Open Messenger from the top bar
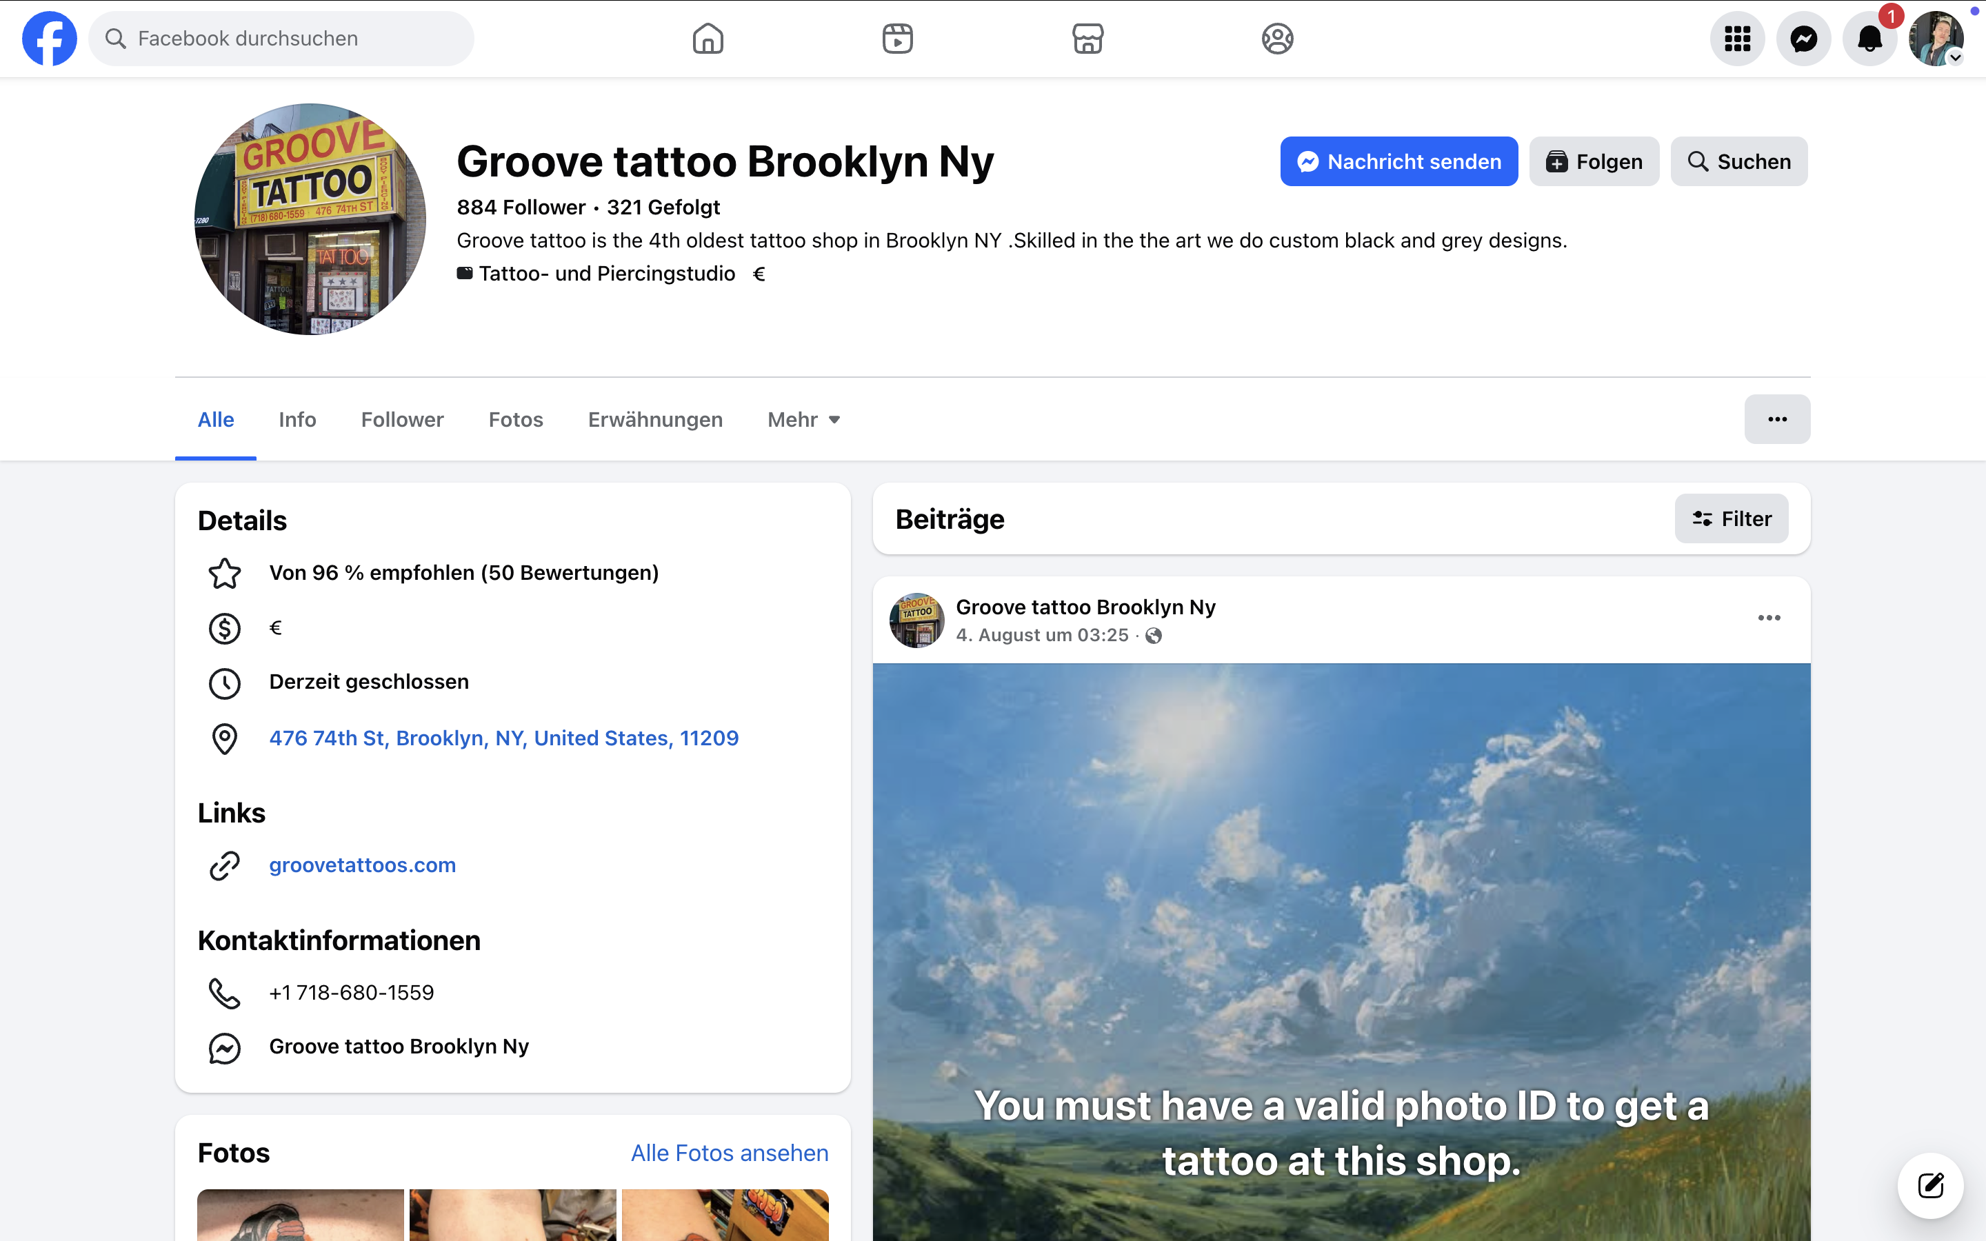 [1804, 39]
